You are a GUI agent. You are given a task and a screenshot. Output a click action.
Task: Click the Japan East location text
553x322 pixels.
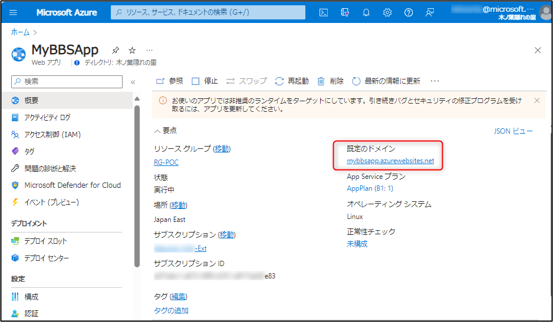point(169,220)
